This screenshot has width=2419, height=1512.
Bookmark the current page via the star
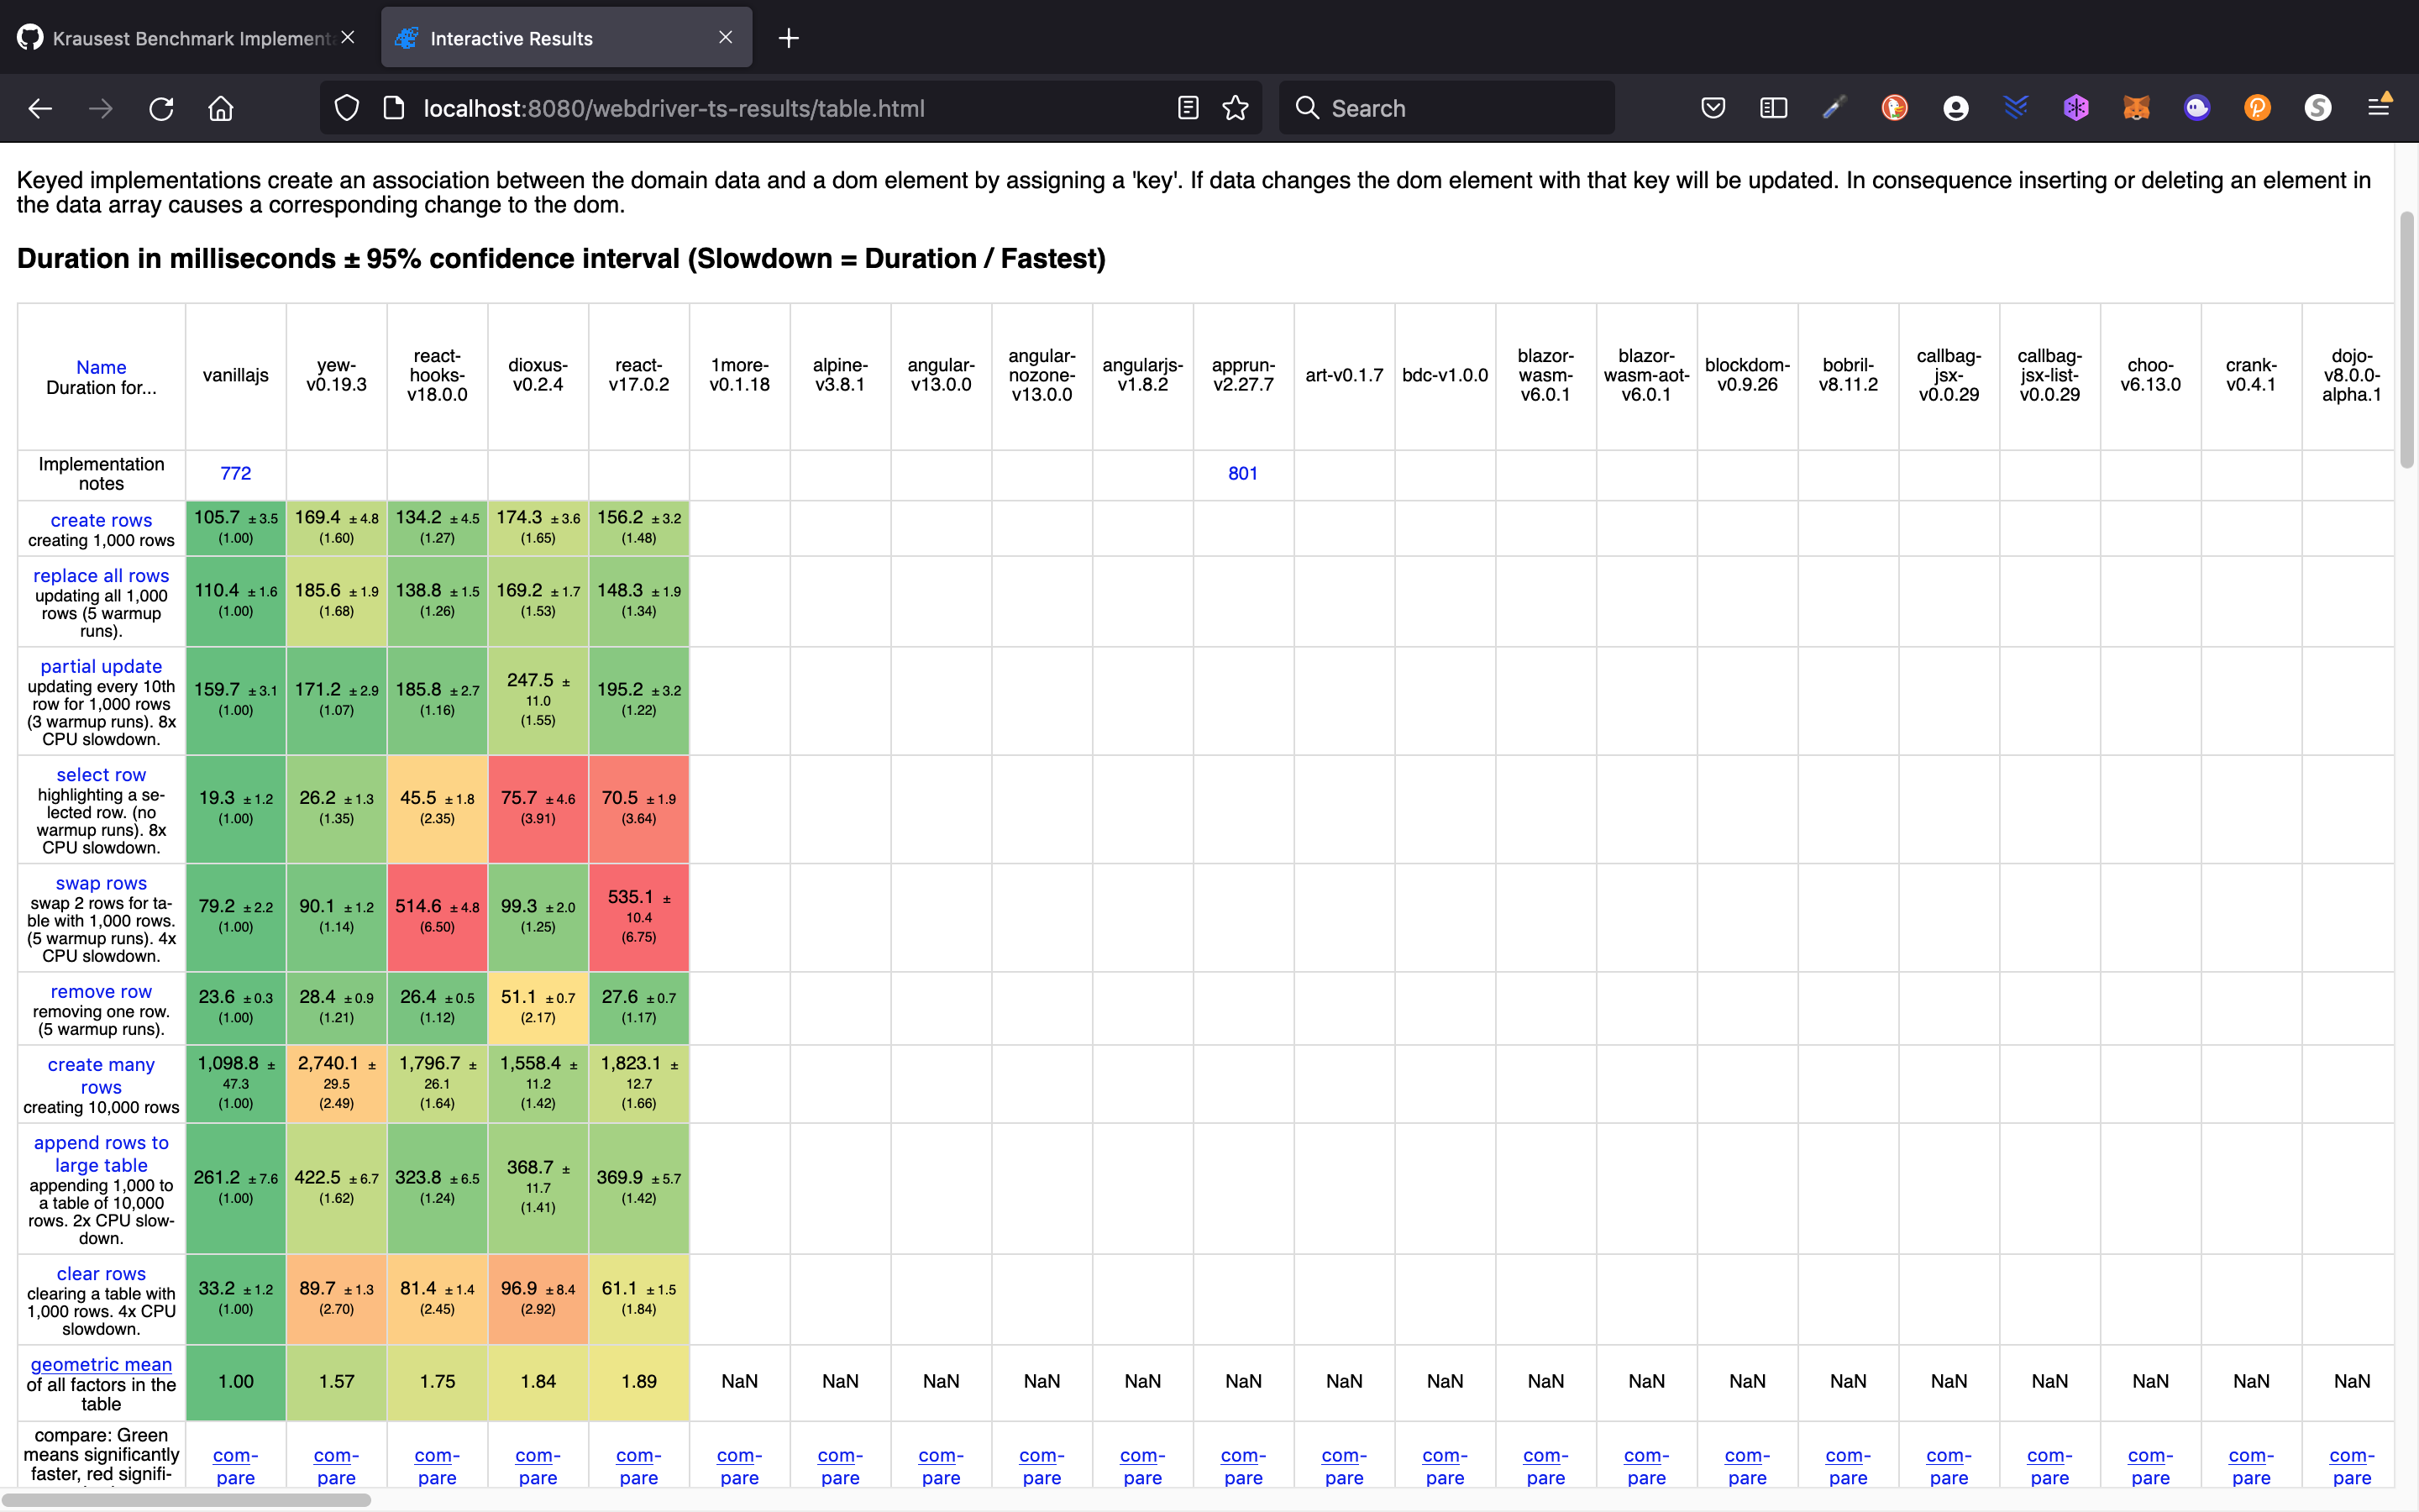click(x=1236, y=108)
